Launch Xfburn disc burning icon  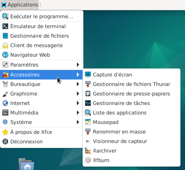(88, 160)
